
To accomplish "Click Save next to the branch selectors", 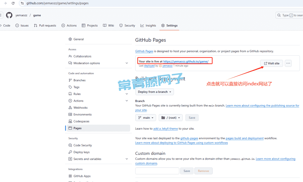I will (x=192, y=118).
